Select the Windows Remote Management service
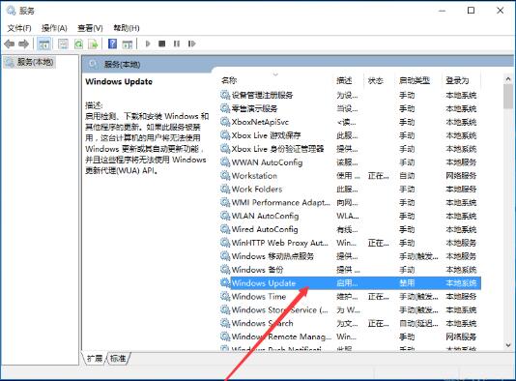 (x=350, y=337)
